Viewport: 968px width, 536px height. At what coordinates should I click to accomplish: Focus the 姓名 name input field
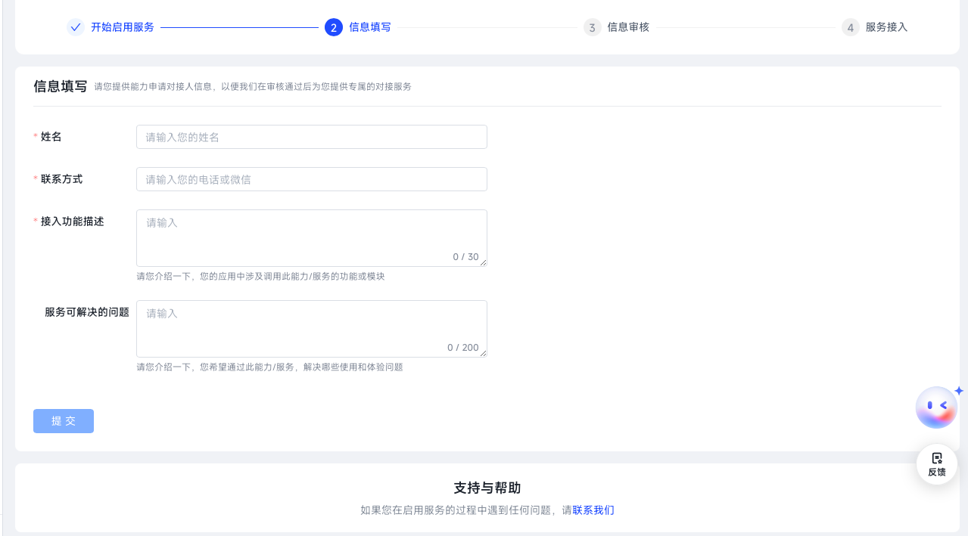point(312,137)
